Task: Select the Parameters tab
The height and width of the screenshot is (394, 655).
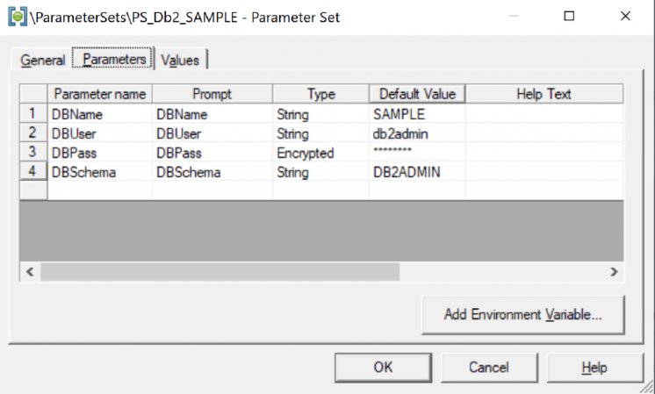Action: tap(113, 59)
